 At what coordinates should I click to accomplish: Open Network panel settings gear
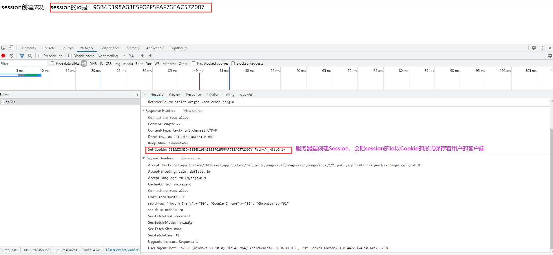550,56
